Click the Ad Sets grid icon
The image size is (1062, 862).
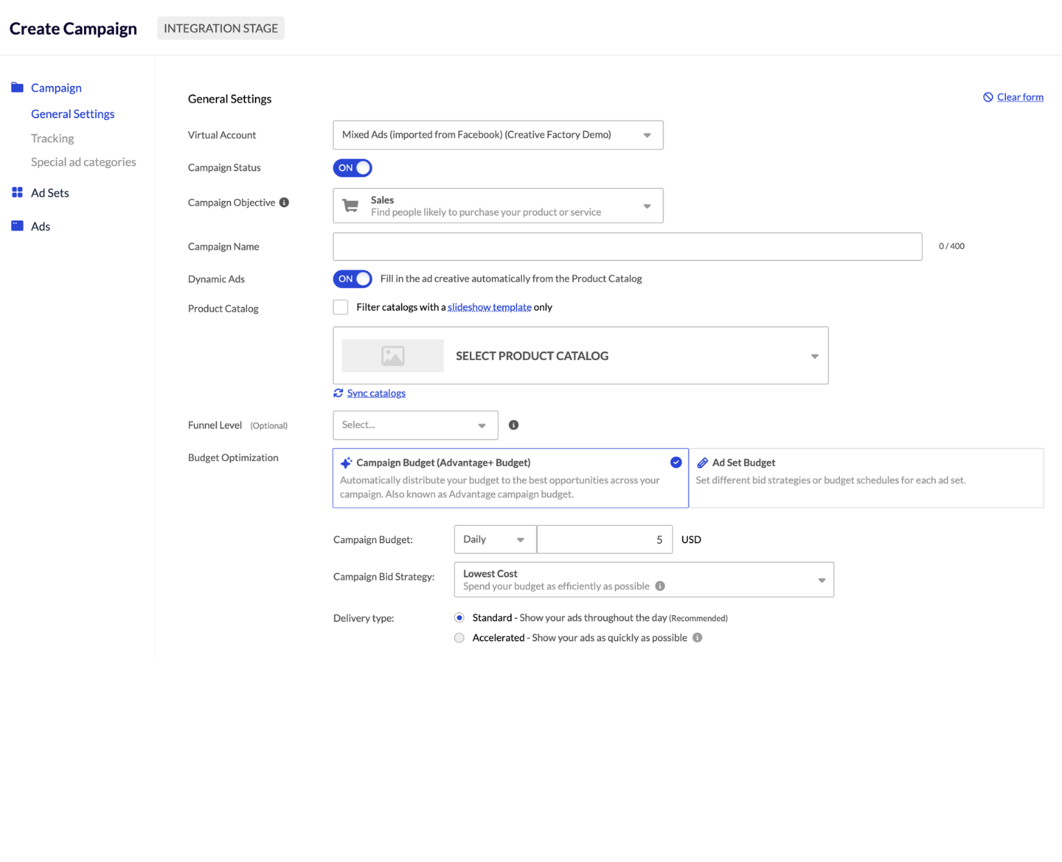point(17,192)
